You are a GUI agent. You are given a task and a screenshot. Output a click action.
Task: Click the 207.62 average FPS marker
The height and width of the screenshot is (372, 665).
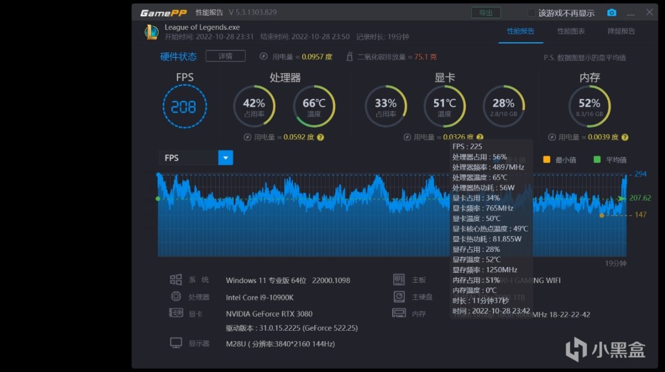(640, 198)
